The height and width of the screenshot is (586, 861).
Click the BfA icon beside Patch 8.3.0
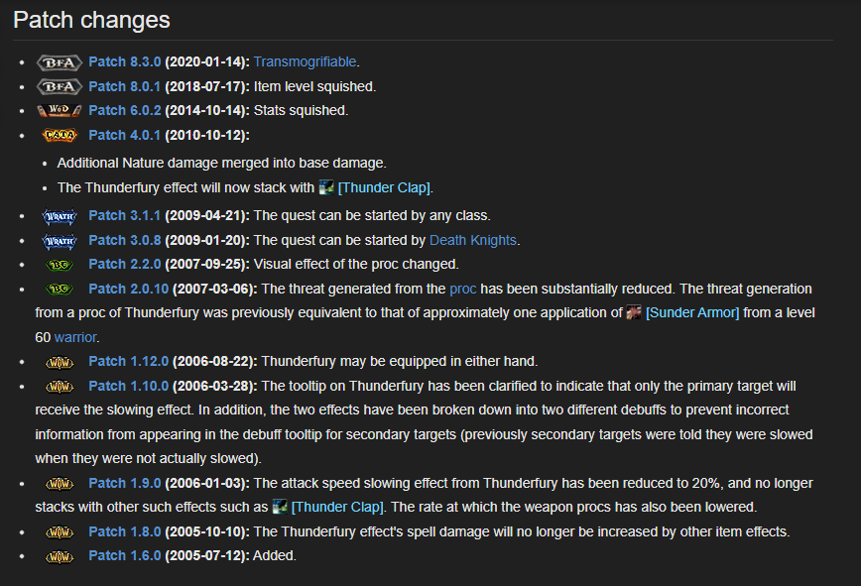coord(58,62)
